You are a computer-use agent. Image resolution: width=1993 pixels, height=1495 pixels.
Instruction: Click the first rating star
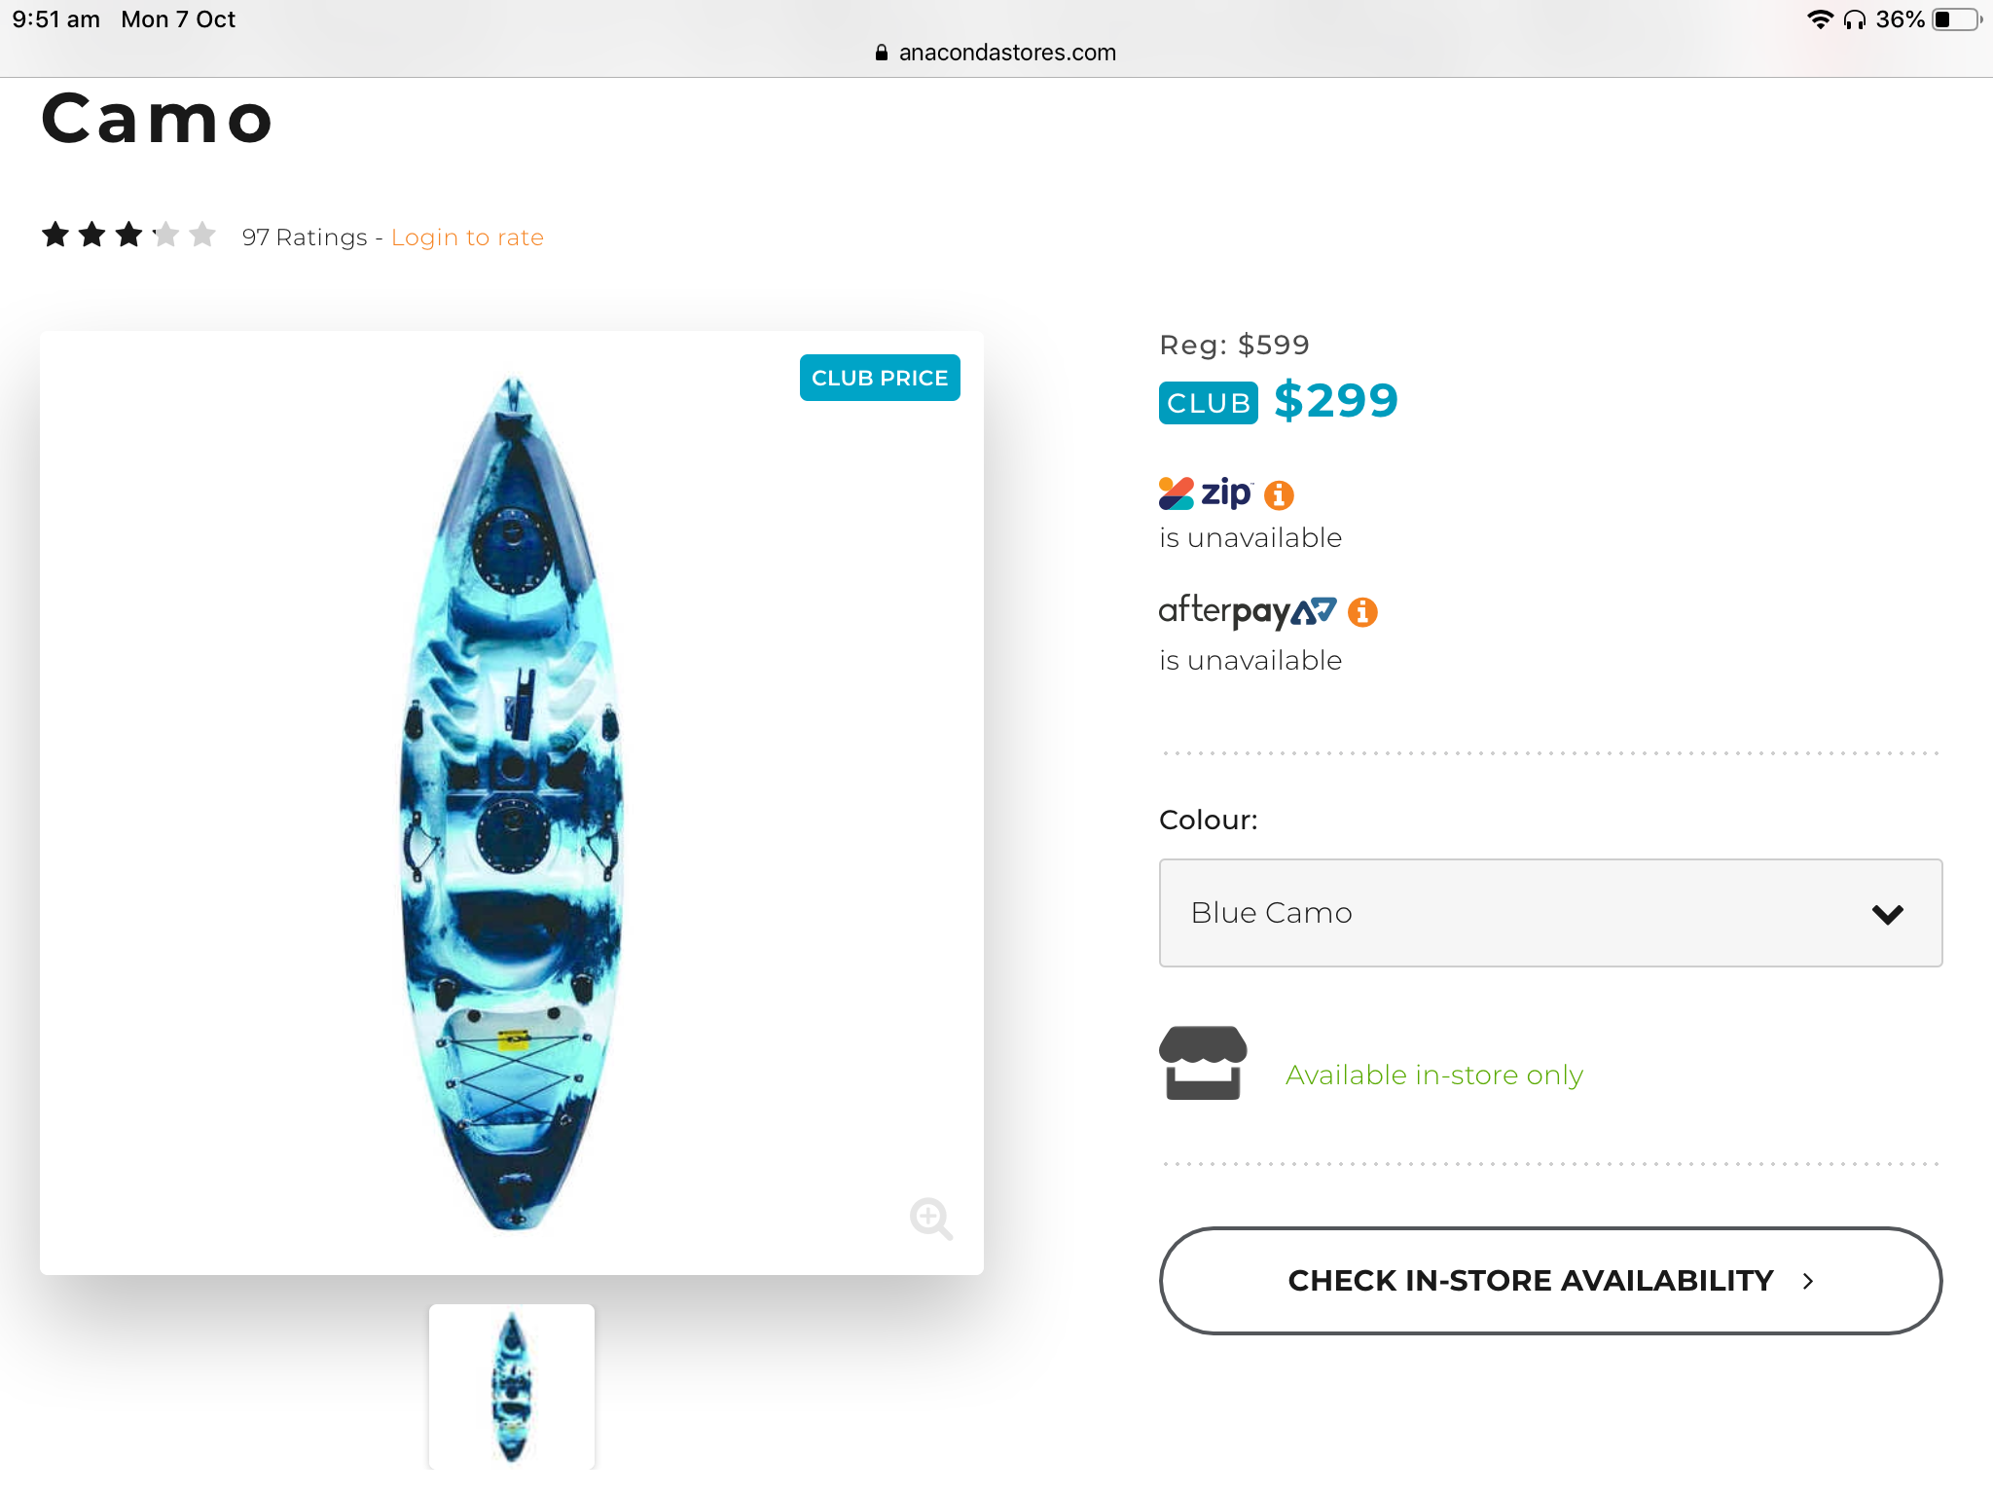tap(55, 235)
